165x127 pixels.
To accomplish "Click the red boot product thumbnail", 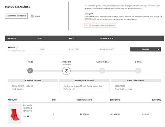I will coord(15,114).
